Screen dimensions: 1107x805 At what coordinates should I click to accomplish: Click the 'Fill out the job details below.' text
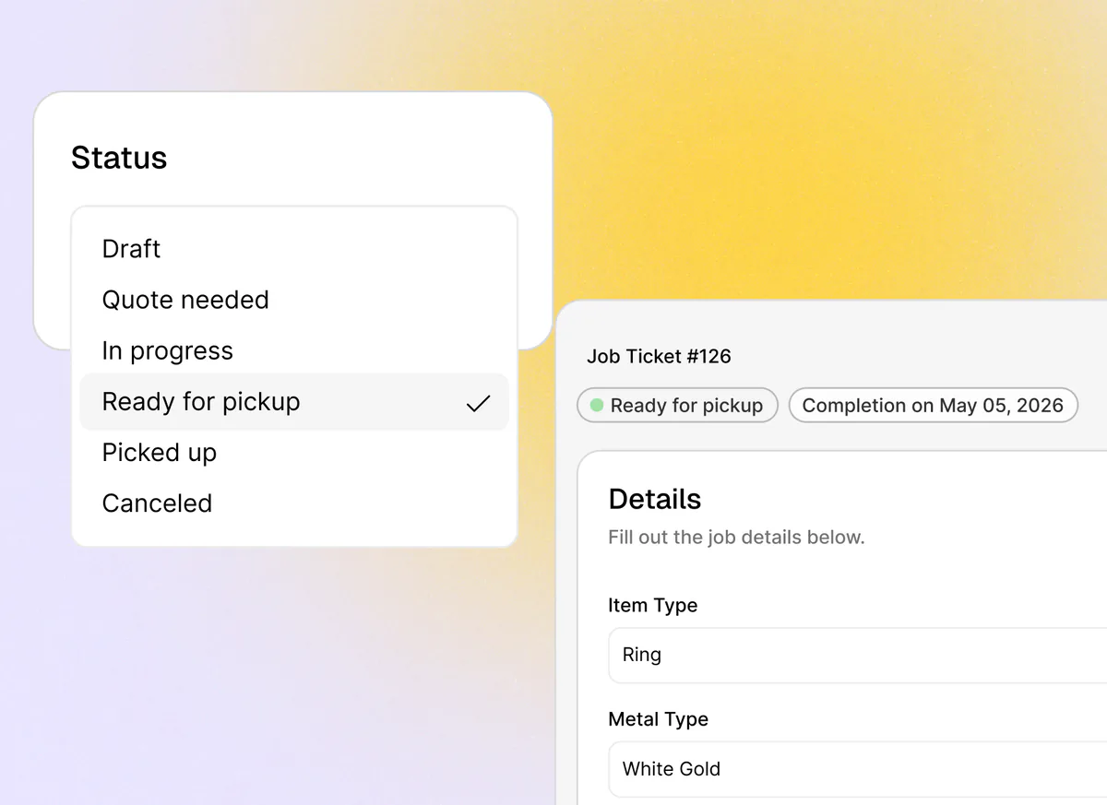point(736,538)
